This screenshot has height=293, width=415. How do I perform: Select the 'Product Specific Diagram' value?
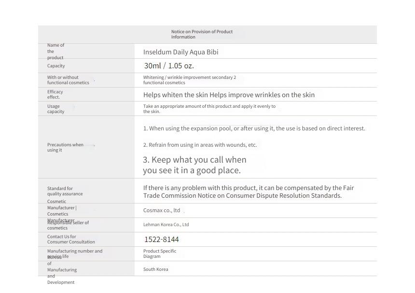click(160, 254)
